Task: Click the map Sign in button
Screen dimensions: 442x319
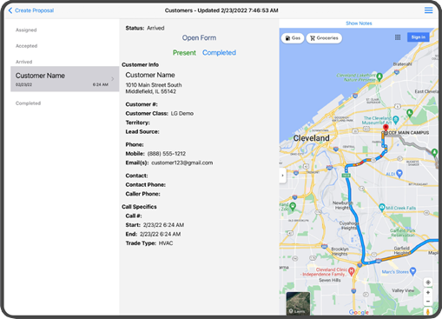Action: [x=419, y=37]
